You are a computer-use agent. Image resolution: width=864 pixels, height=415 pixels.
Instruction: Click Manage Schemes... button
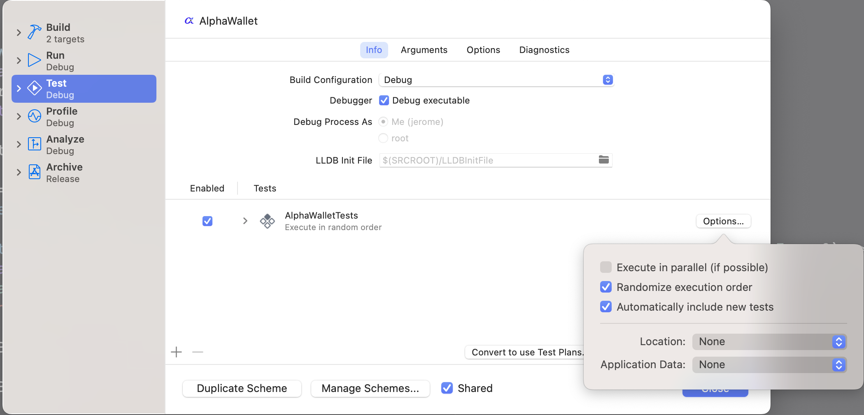[x=370, y=388]
